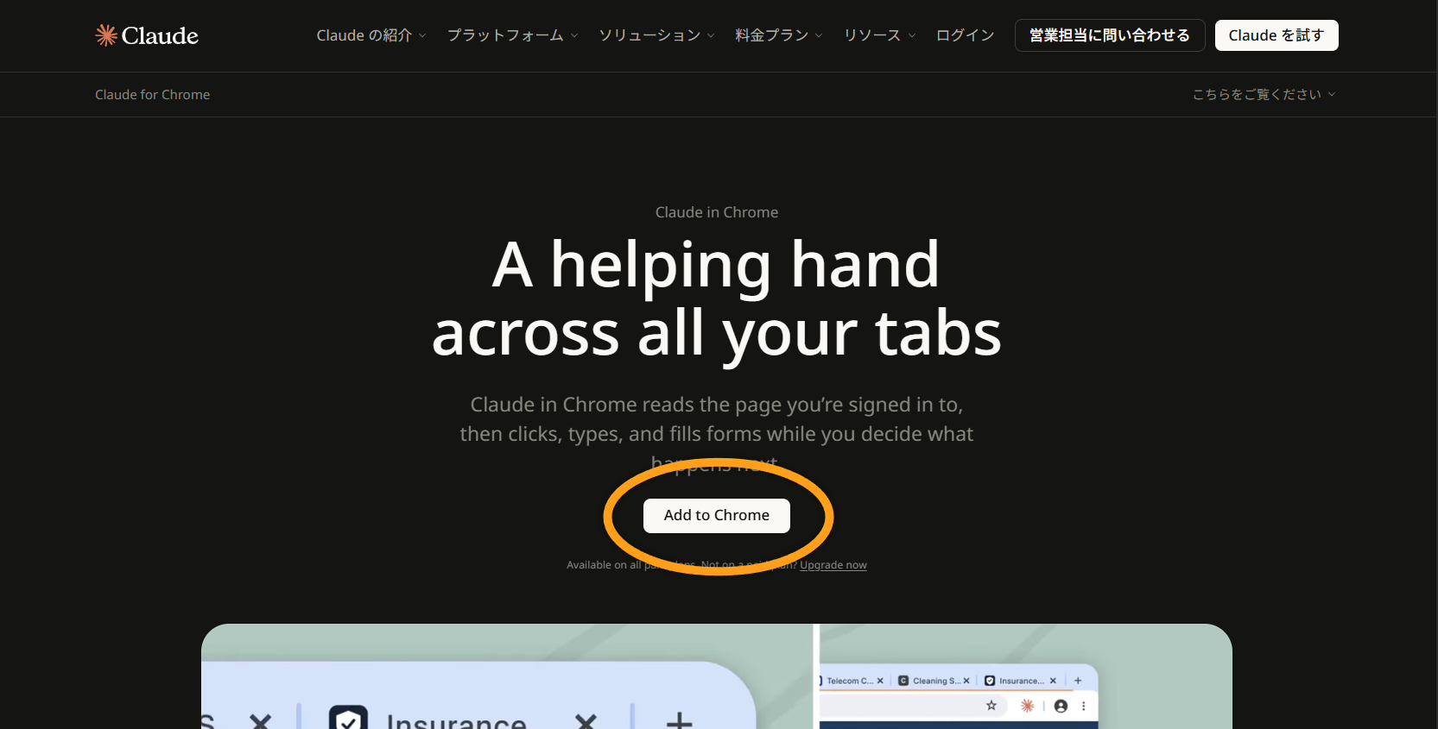Click the "A helping hand across all your tabs" heading
The image size is (1438, 729).
(717, 299)
